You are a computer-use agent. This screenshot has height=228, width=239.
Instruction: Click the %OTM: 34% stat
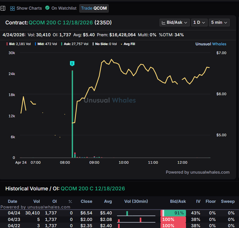171,35
